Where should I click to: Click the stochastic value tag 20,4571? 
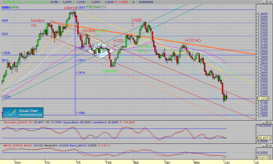pyautogui.click(x=264, y=138)
